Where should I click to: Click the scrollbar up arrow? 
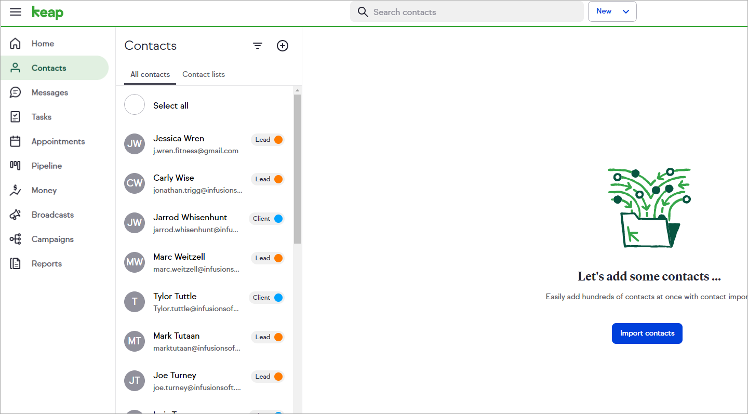click(x=297, y=90)
